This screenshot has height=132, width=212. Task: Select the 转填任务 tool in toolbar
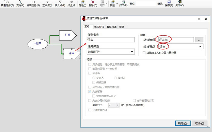point(33,4)
